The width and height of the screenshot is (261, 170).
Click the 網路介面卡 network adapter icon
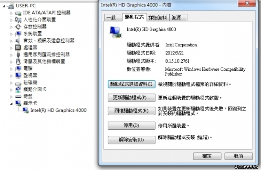[x=18, y=89]
